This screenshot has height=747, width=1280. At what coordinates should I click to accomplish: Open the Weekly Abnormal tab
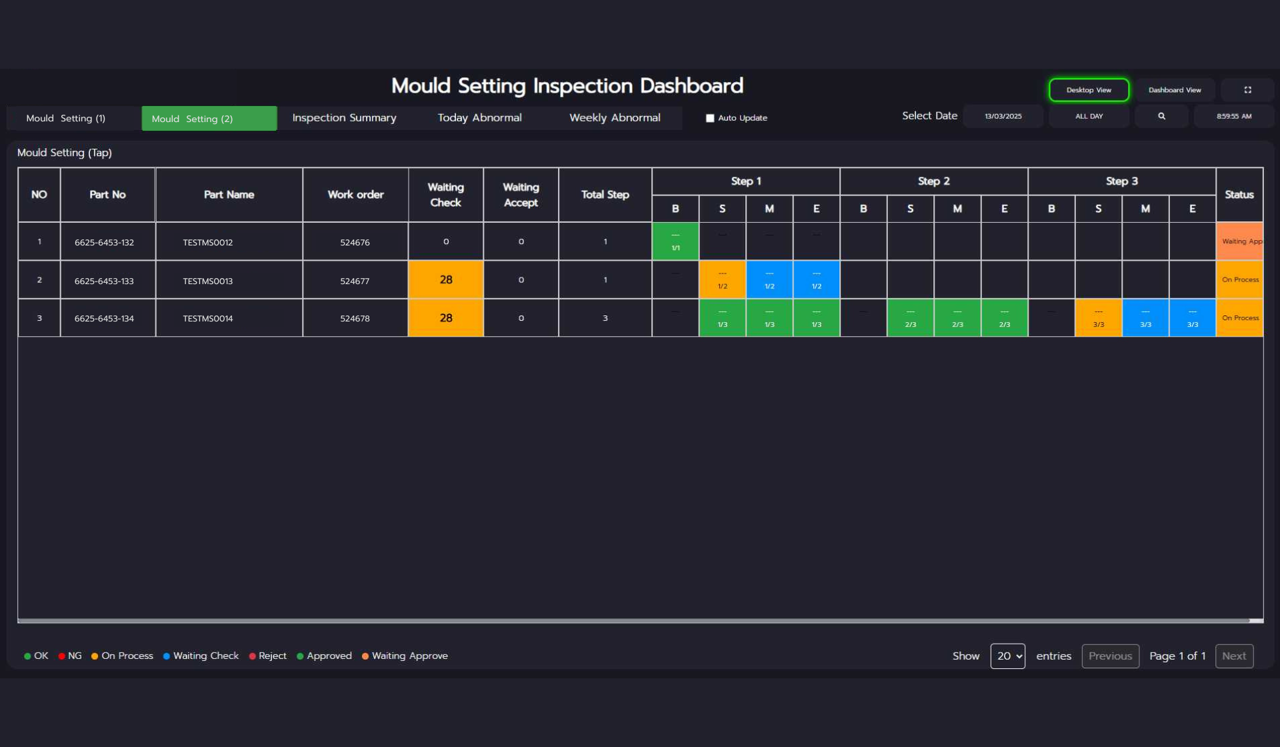coord(615,118)
